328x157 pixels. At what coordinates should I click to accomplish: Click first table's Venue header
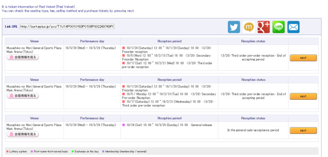(34, 41)
